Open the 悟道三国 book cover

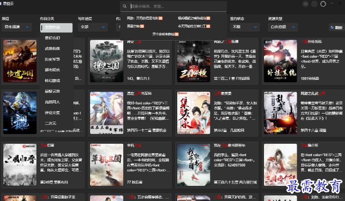(20, 61)
